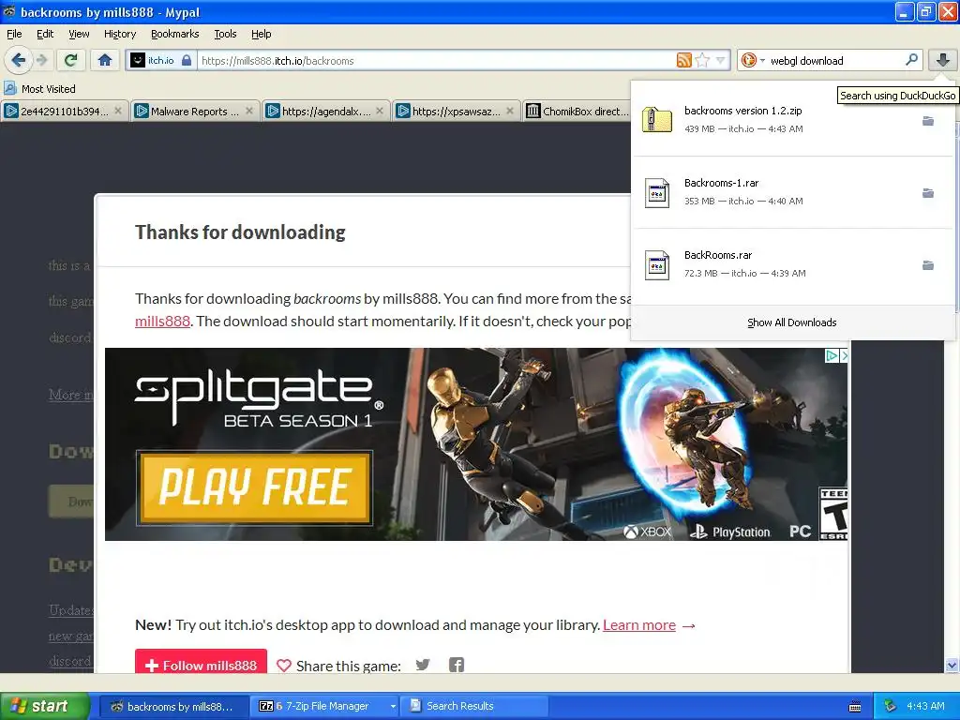Reload the page with the refresh icon
This screenshot has width=960, height=720.
click(x=70, y=60)
